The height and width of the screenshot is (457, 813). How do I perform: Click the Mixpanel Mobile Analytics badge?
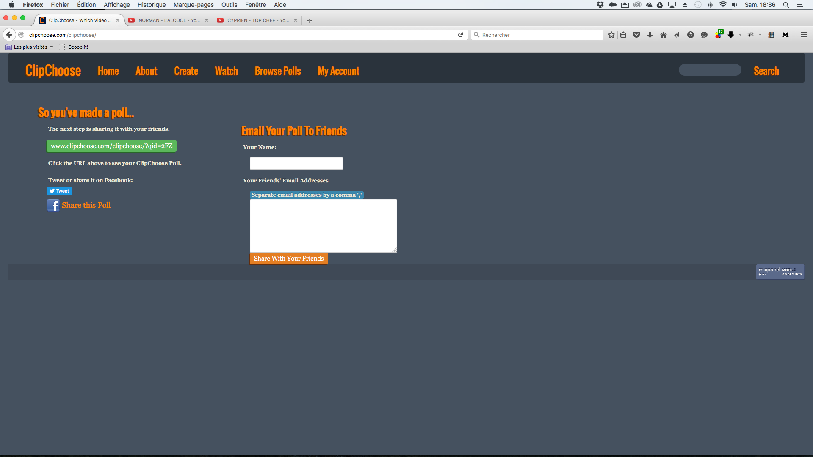(x=780, y=272)
